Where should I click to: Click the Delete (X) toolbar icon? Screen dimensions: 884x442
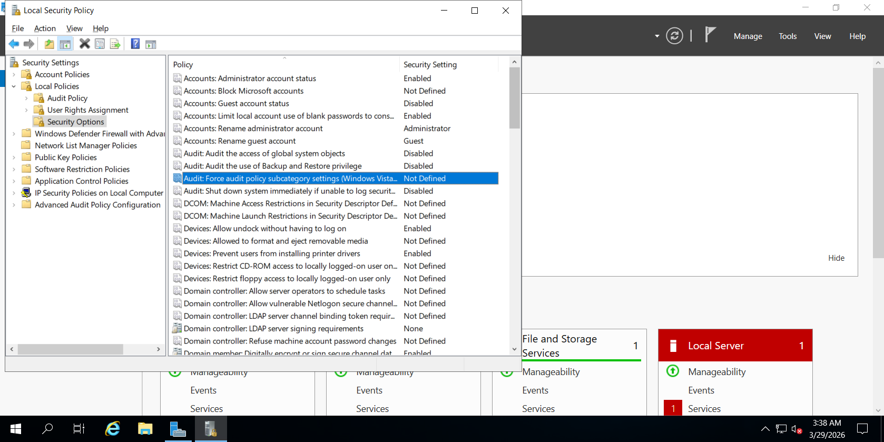tap(84, 44)
